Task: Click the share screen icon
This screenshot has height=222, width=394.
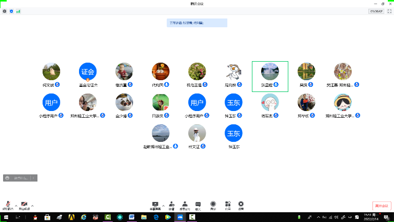Action: (155, 205)
